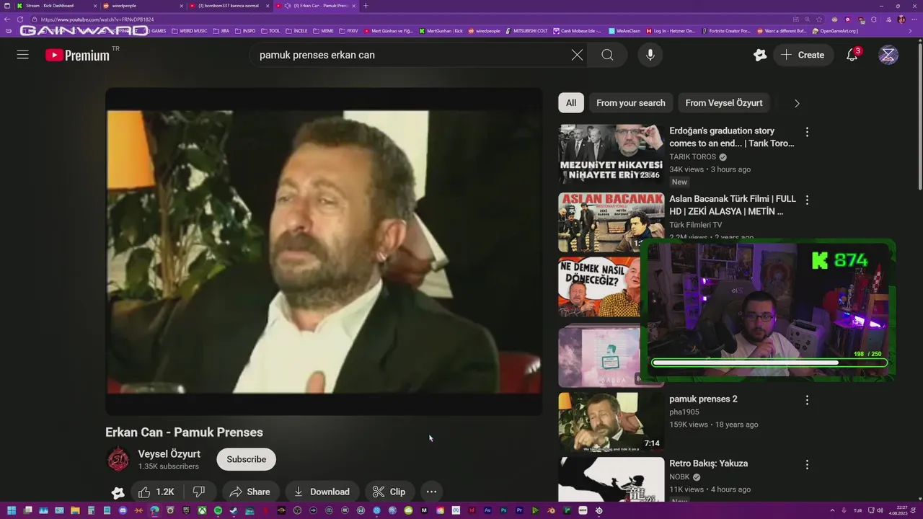
Task: Clear the search box with X
Action: 577,55
